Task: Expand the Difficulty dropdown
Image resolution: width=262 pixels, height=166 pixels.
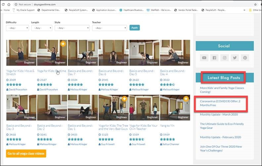Action: 17,28
